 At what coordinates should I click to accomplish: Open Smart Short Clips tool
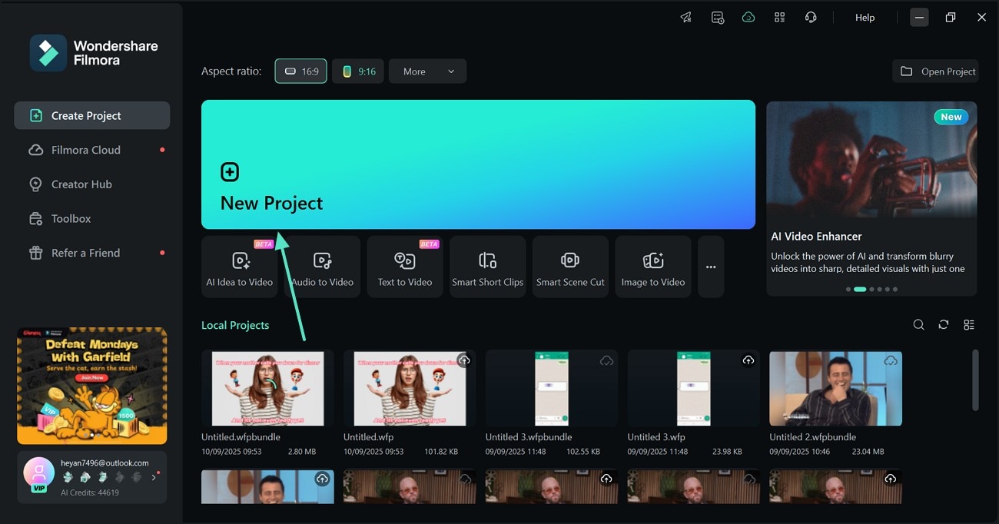487,267
